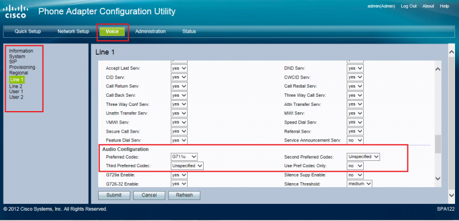Viewport: 459px width, 221px height.
Task: Open Information in the sidebar
Action: pos(21,51)
